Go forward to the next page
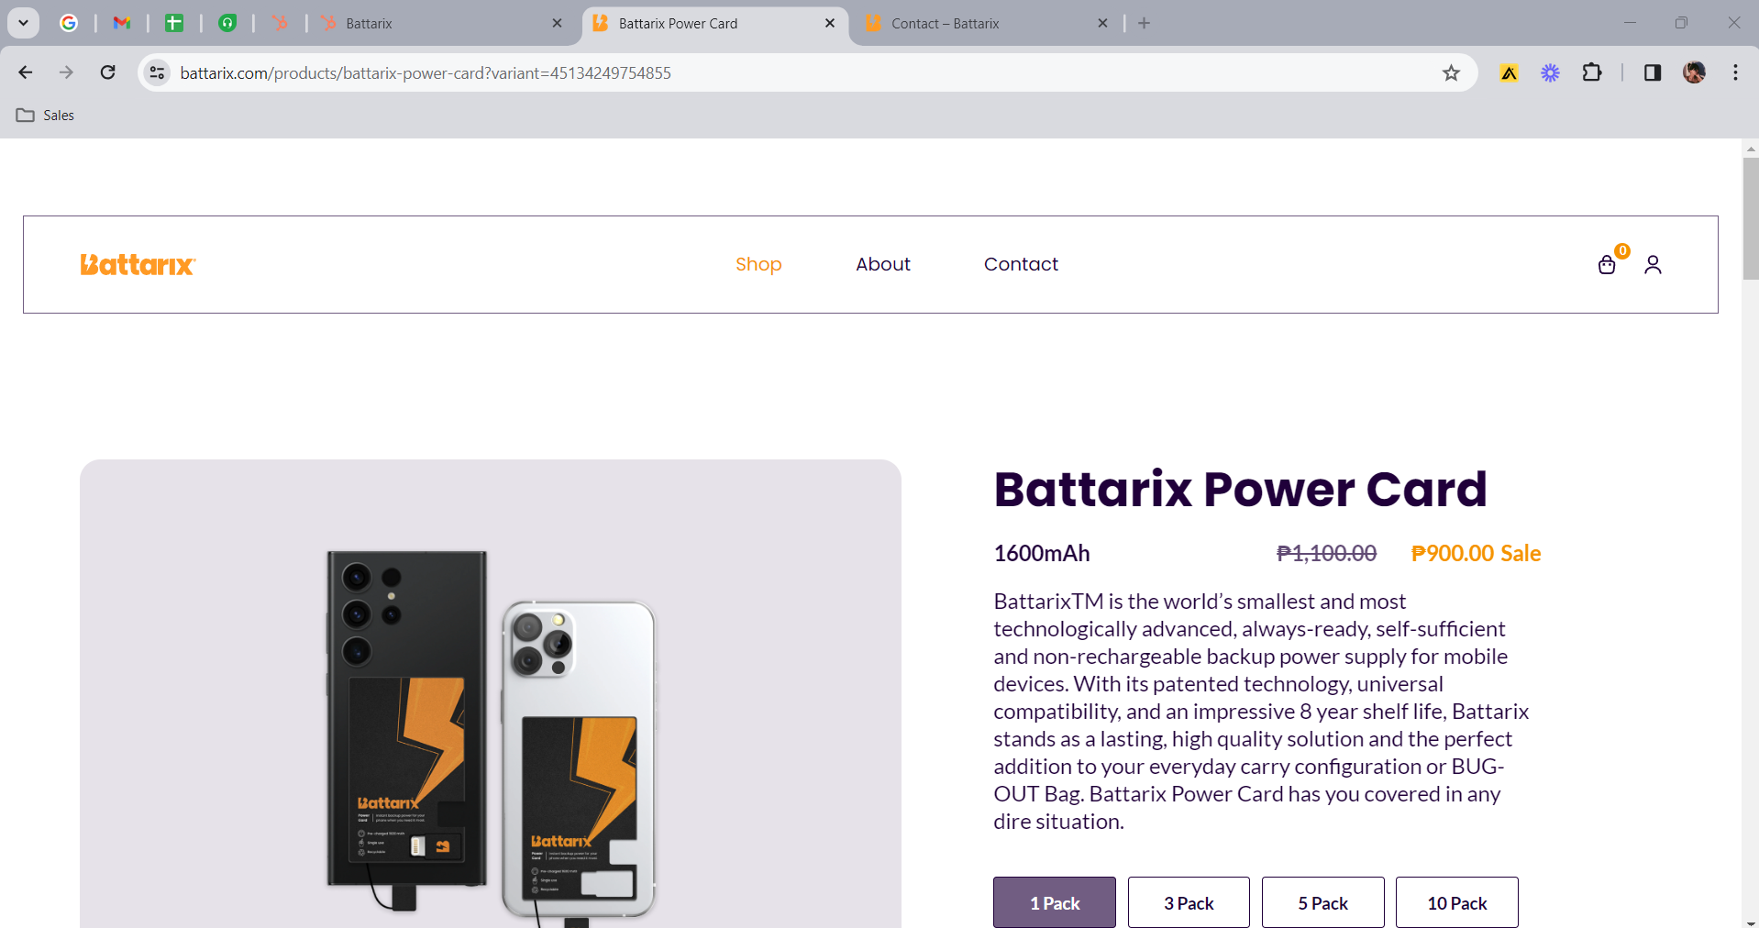 [66, 72]
